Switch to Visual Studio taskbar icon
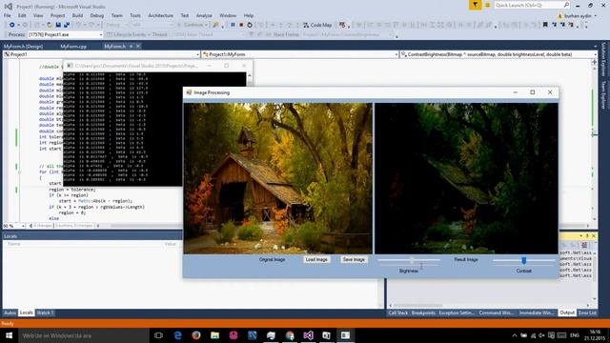This screenshot has height=343, width=610. (308, 335)
